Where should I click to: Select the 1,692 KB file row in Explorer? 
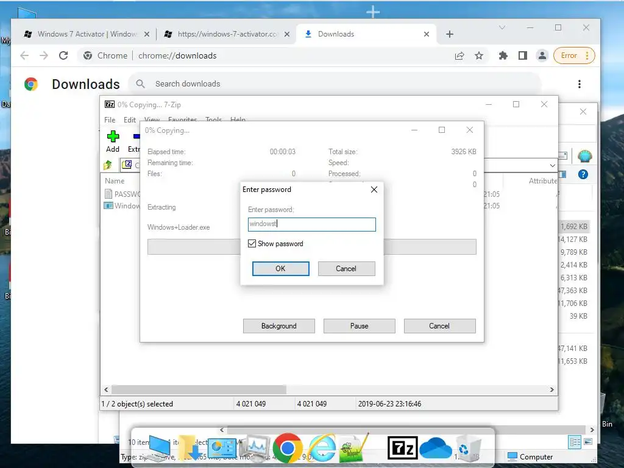[x=574, y=227]
